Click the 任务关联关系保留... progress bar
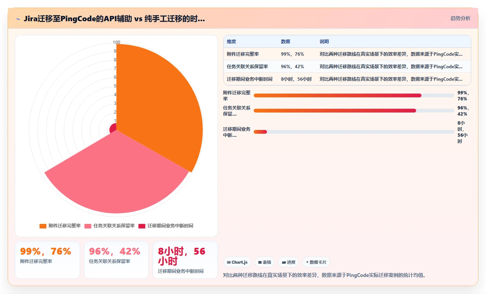This screenshot has width=486, height=294. pyautogui.click(x=354, y=111)
